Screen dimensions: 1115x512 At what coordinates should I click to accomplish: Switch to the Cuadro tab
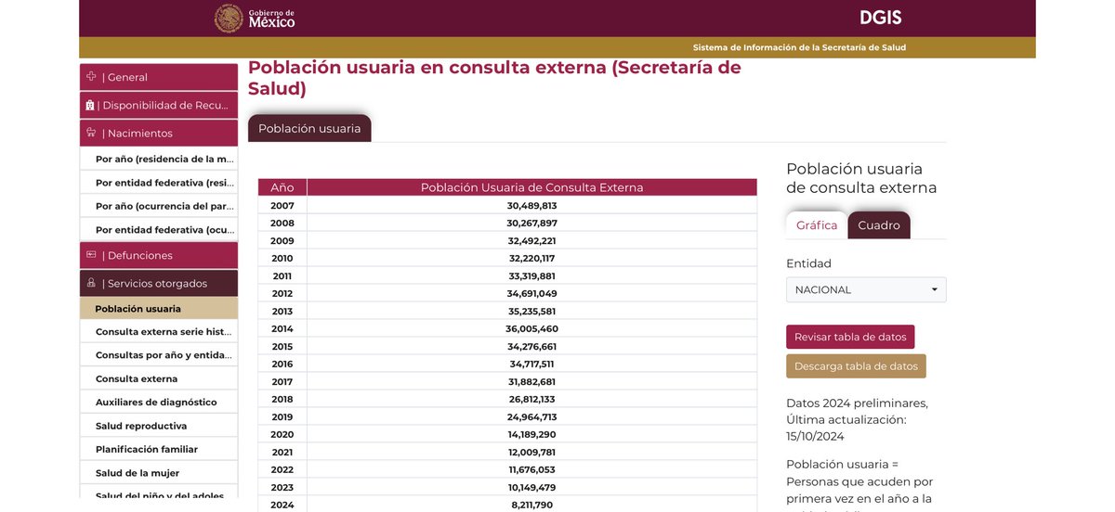tap(879, 225)
